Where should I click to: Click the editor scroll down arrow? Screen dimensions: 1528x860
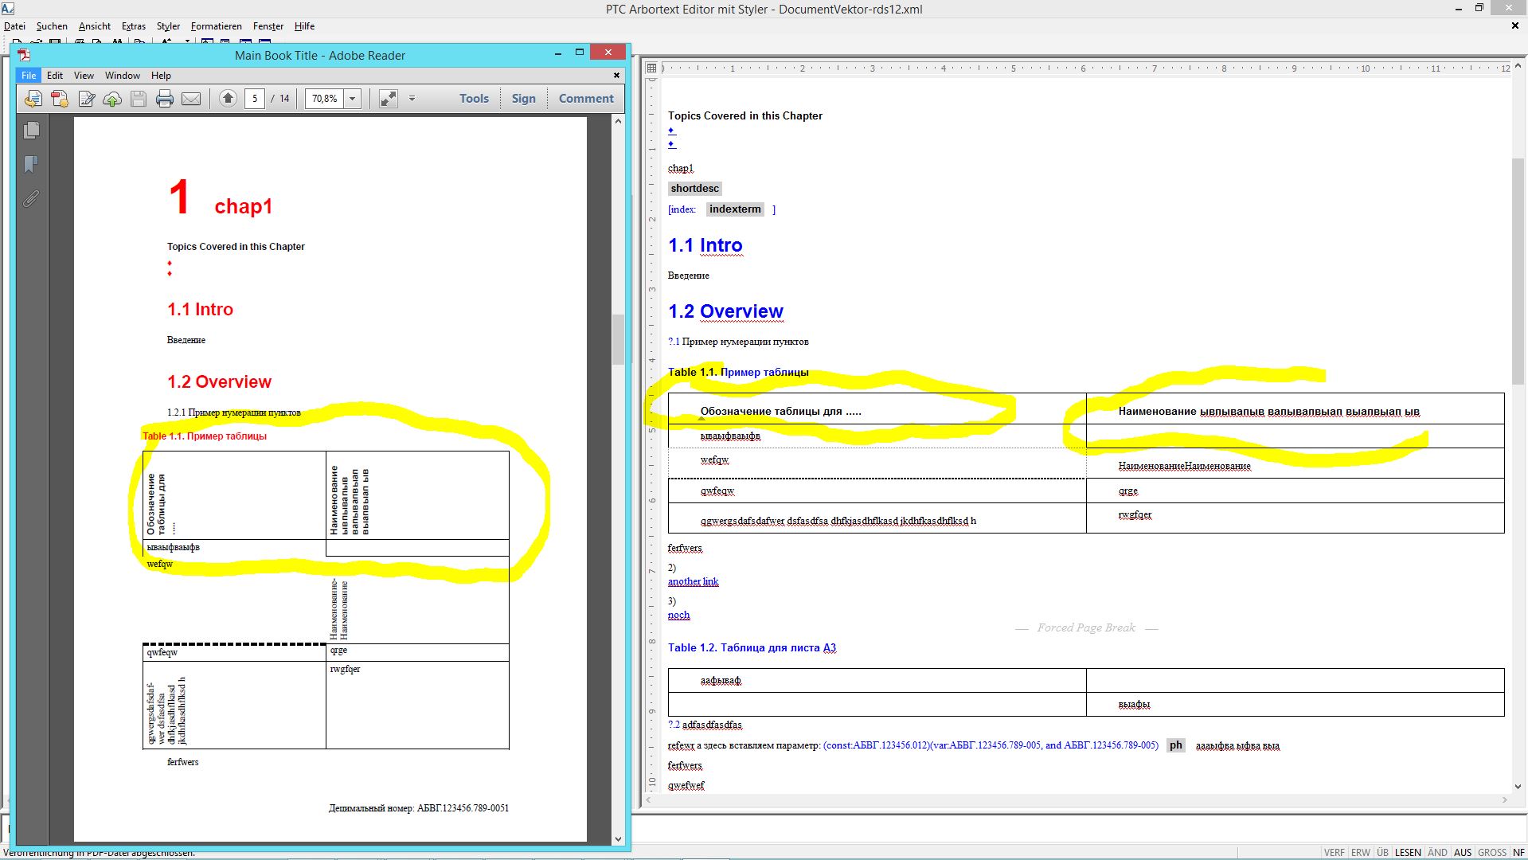tap(1516, 786)
